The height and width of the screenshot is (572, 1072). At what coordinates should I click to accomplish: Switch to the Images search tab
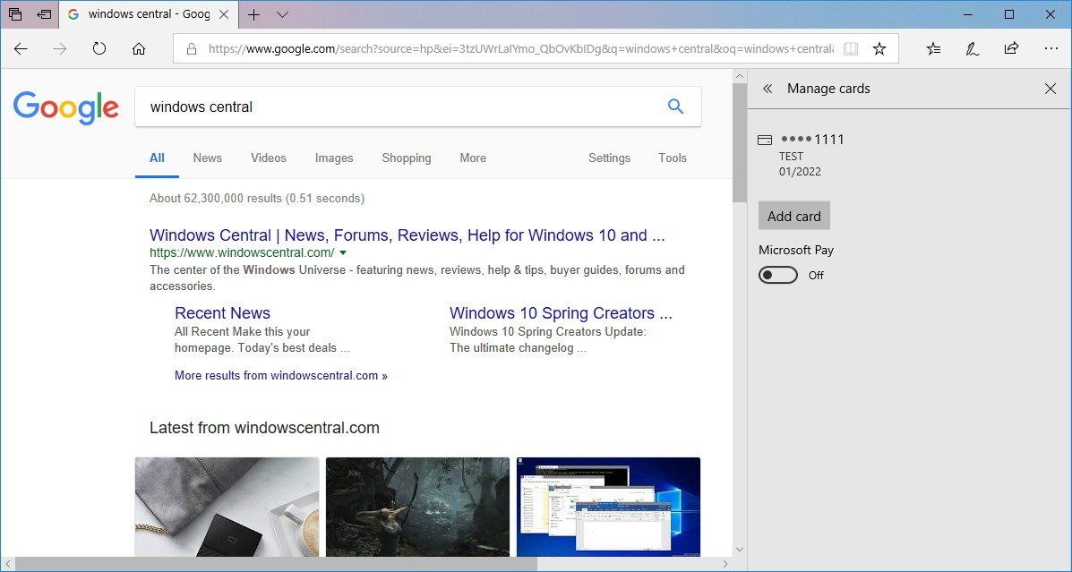[x=334, y=158]
